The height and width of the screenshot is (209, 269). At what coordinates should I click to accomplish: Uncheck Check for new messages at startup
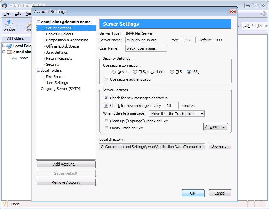tap(106, 98)
